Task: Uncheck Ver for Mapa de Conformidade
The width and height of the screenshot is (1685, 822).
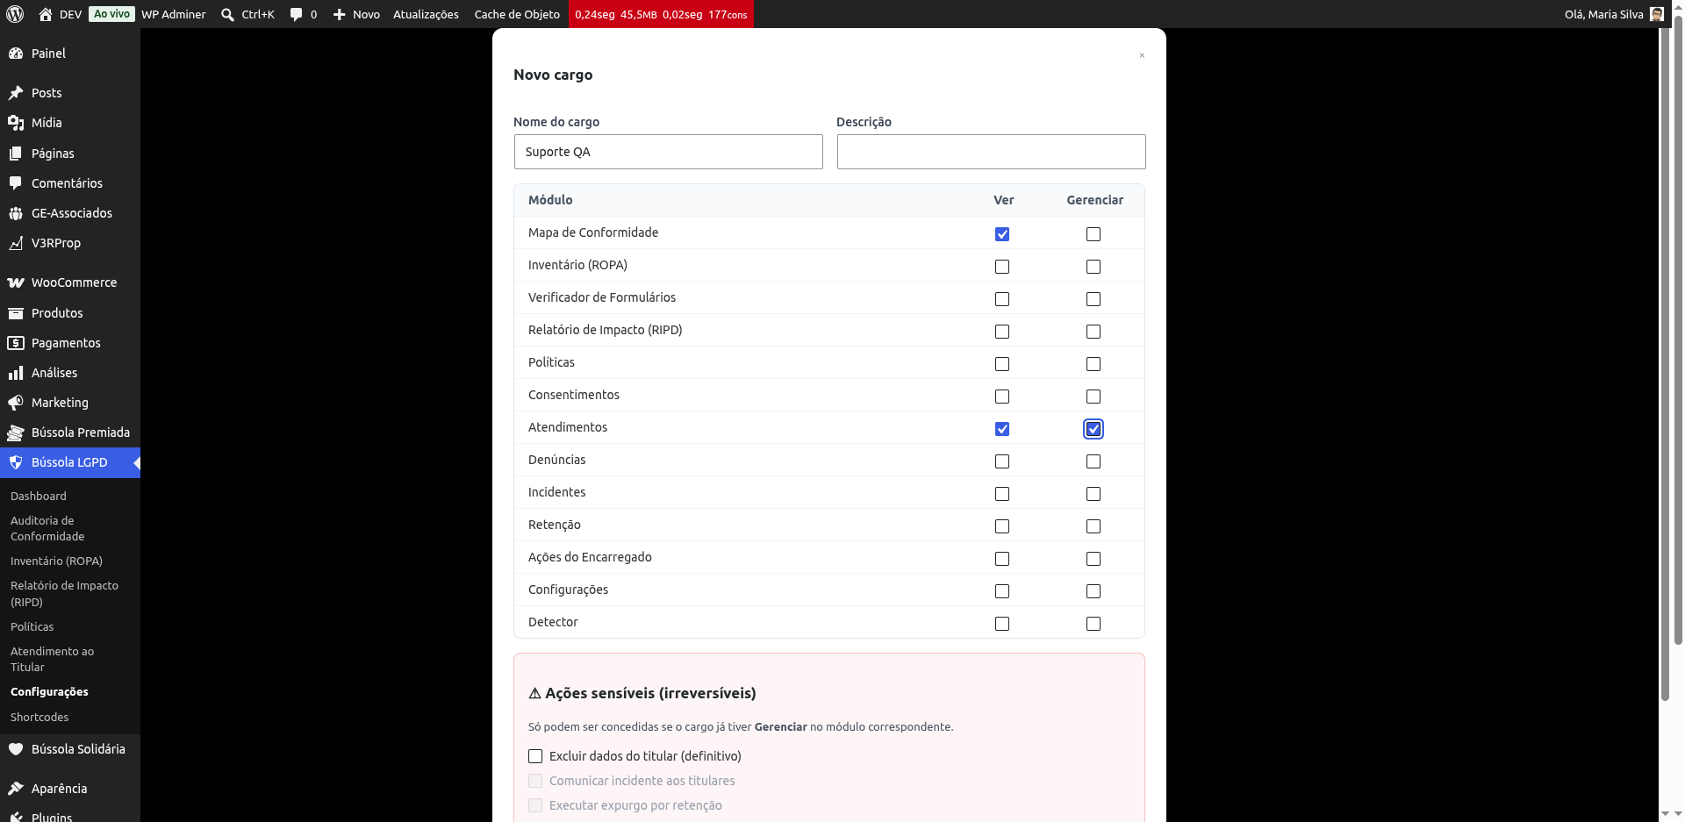Action: point(1002,234)
